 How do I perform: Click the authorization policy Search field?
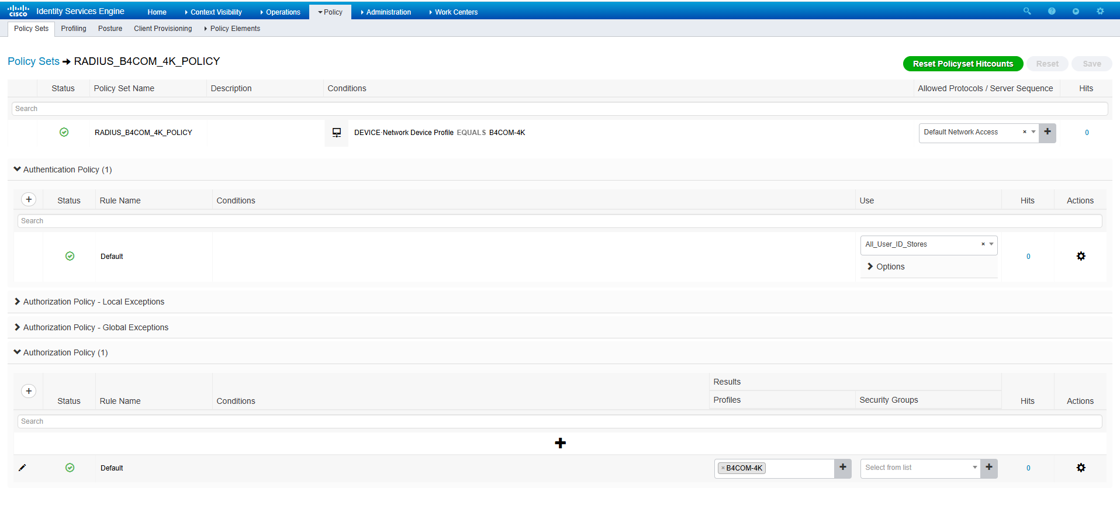[x=559, y=421]
